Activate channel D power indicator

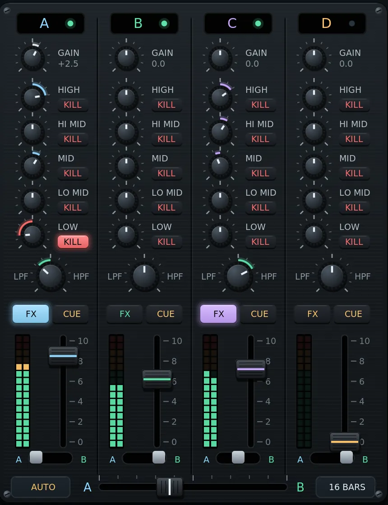352,23
